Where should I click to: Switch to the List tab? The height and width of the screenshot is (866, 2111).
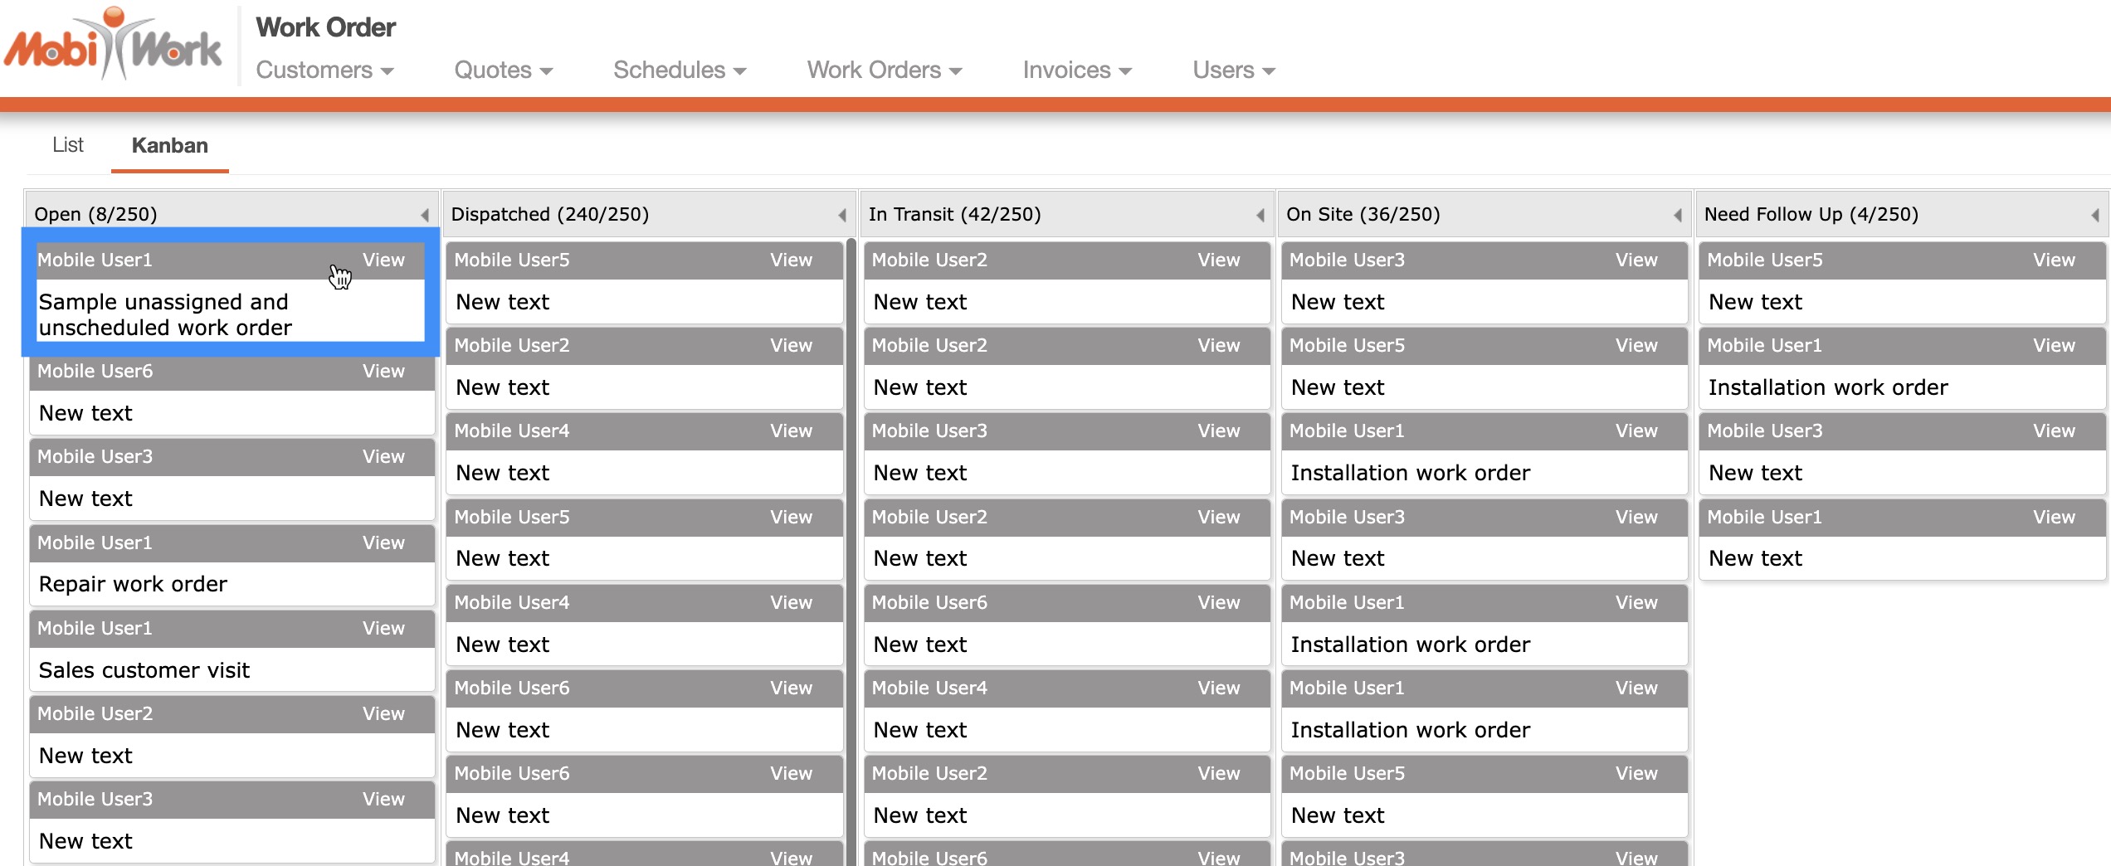68,145
